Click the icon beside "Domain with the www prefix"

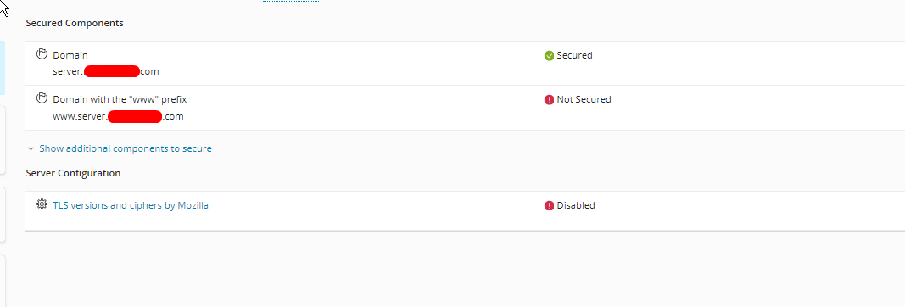42,98
